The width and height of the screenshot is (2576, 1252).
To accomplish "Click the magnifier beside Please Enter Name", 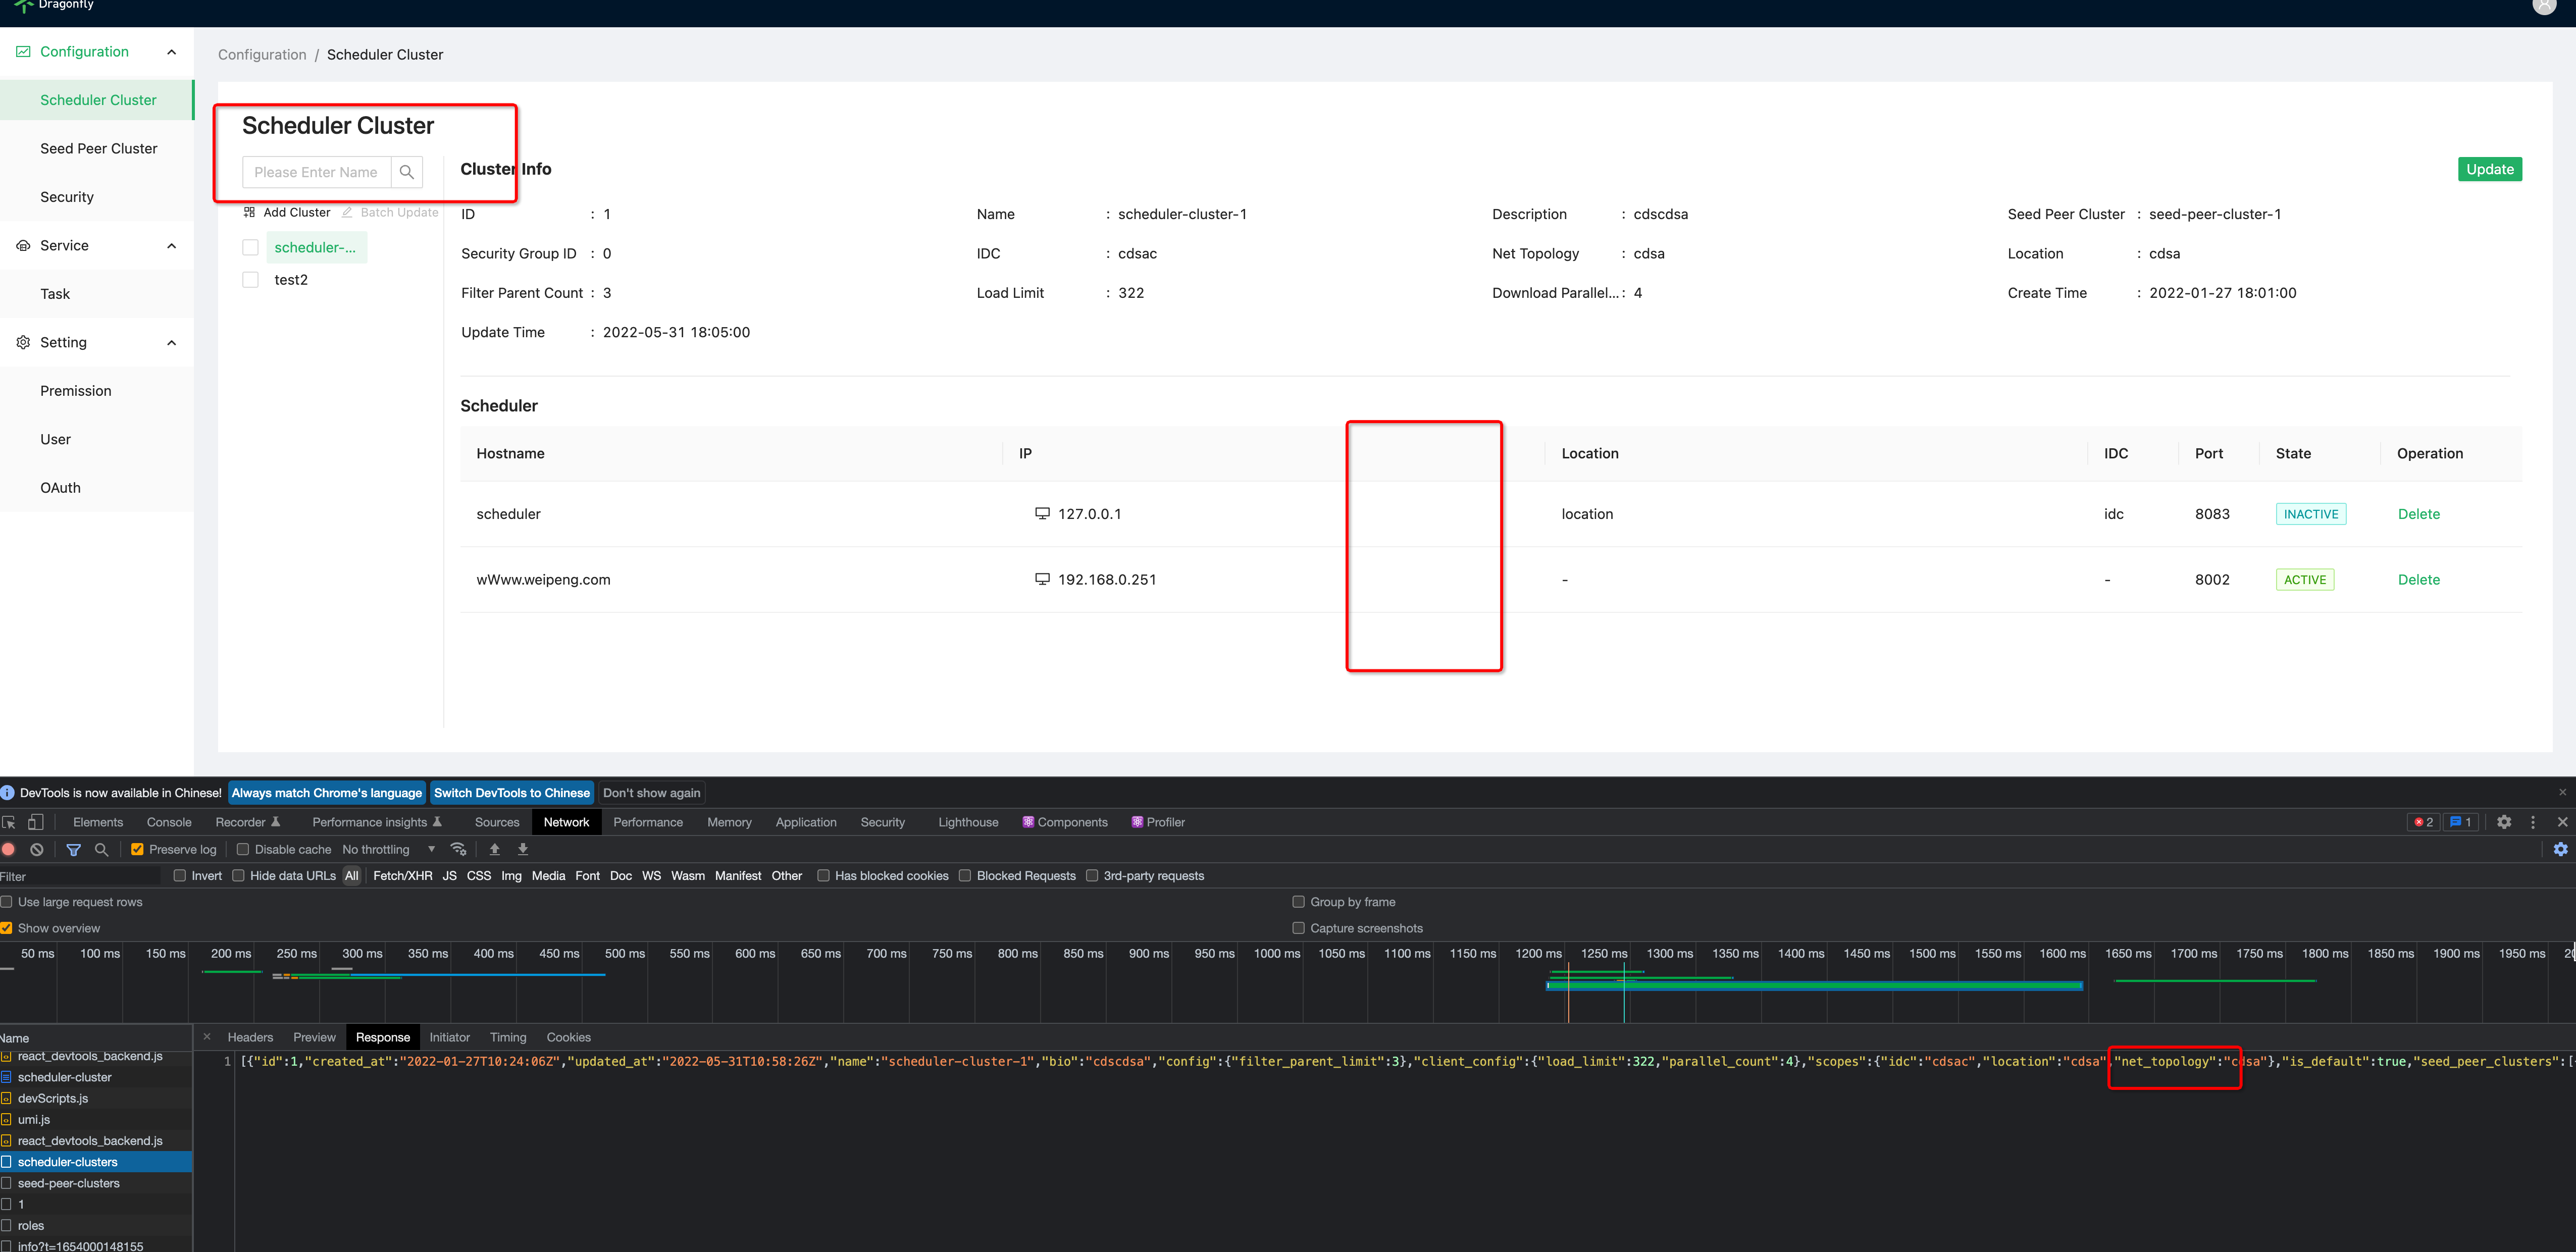I will (407, 171).
